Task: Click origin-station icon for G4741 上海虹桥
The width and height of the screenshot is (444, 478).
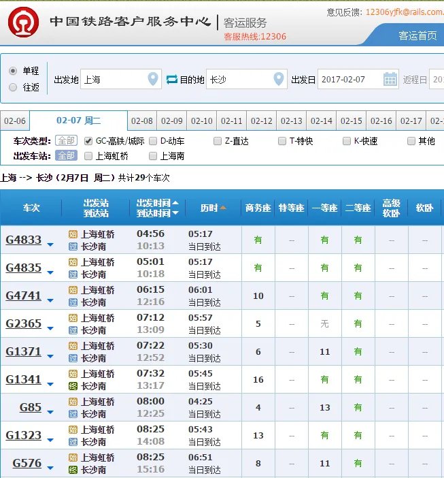Action: 73,290
